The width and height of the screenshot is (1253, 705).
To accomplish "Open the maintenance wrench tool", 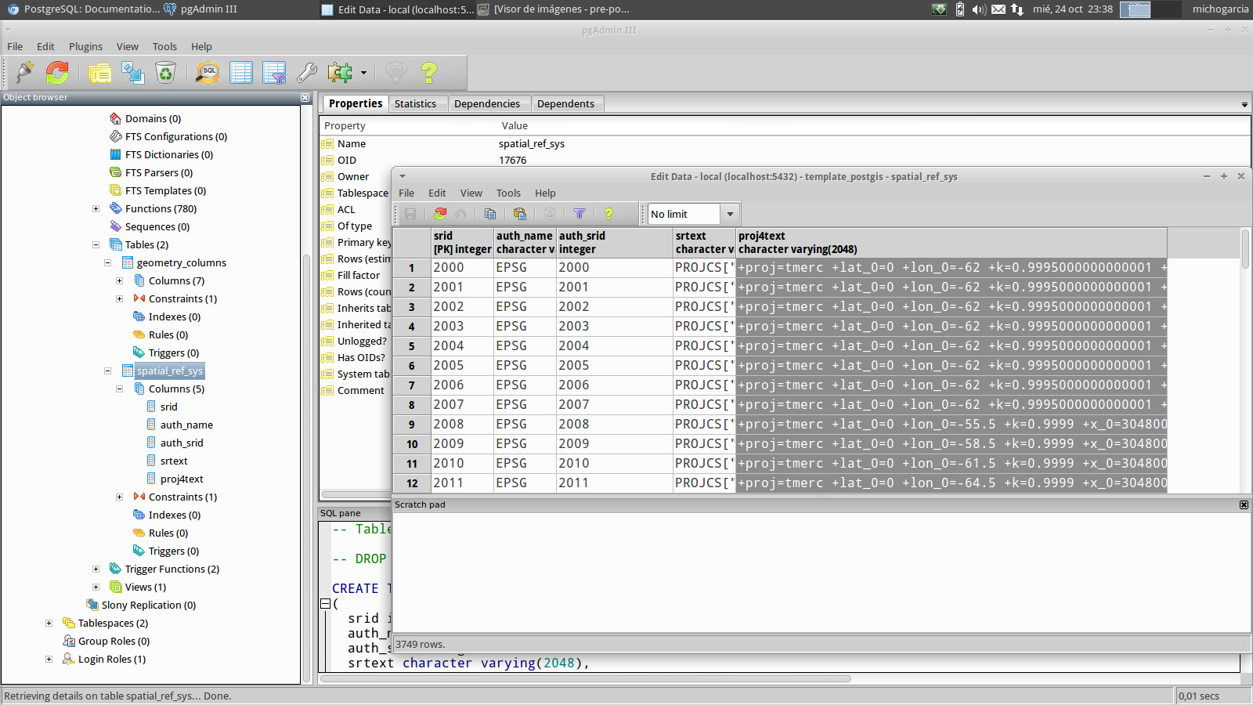I will [x=307, y=73].
